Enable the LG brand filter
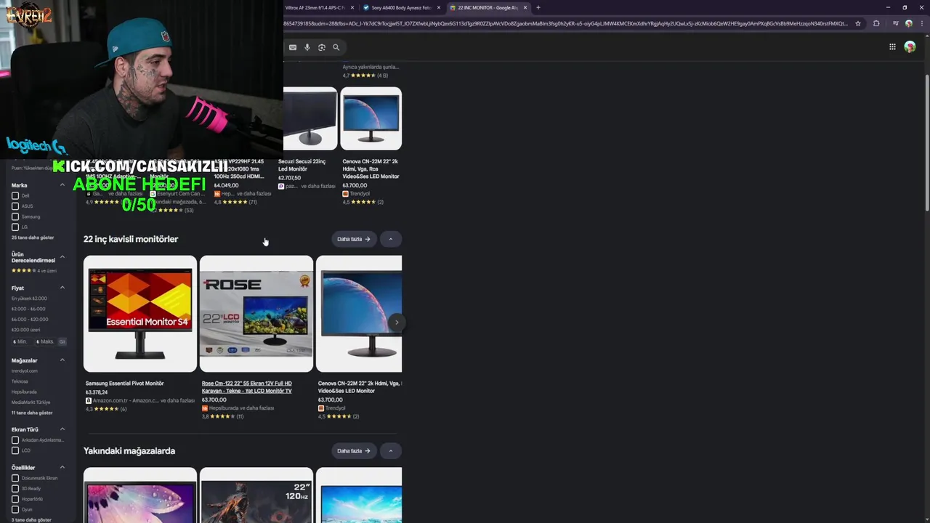Viewport: 930px width, 523px height. click(15, 227)
